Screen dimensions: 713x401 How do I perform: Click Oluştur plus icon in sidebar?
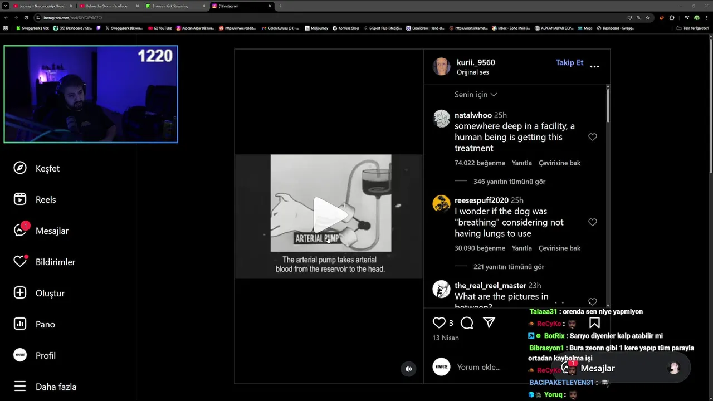[20, 293]
